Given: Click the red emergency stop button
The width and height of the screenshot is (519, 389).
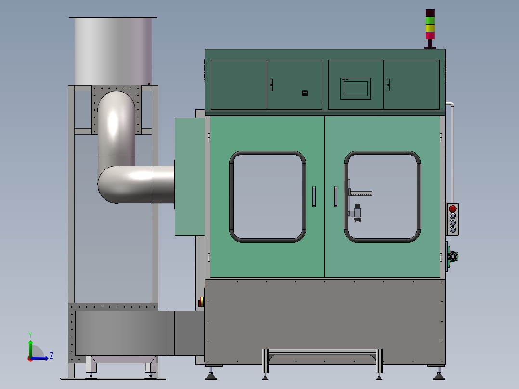Looking at the screenshot, I should [x=453, y=209].
